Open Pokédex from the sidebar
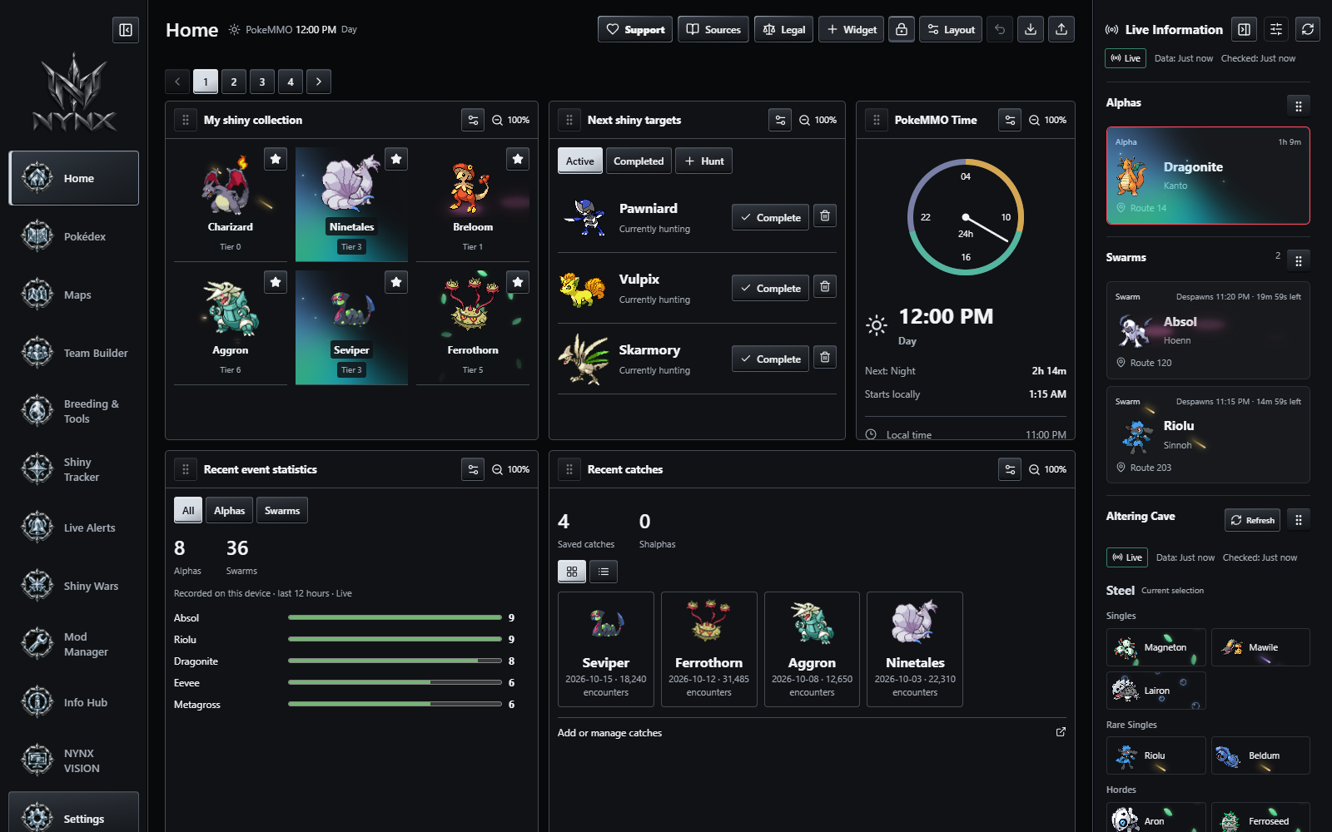 pos(73,236)
